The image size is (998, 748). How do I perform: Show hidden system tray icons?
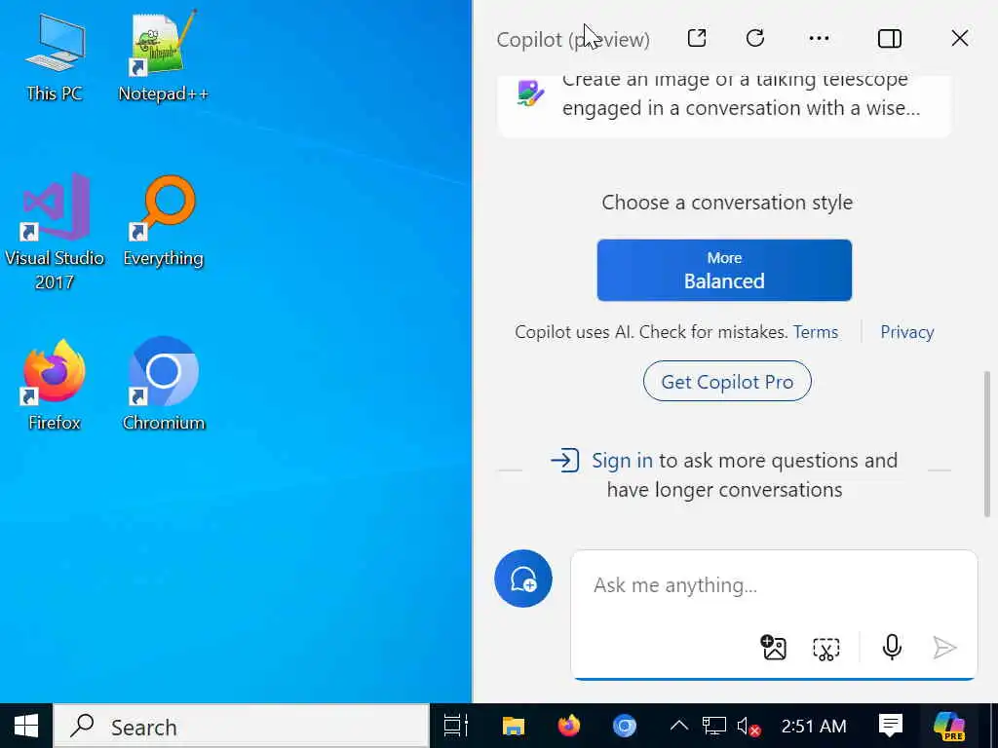[679, 726]
